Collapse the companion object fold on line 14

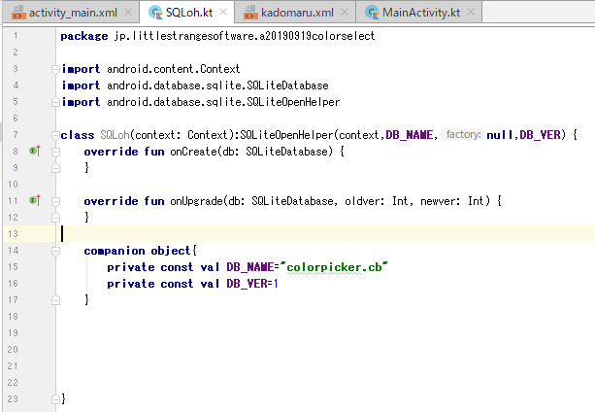(55, 251)
